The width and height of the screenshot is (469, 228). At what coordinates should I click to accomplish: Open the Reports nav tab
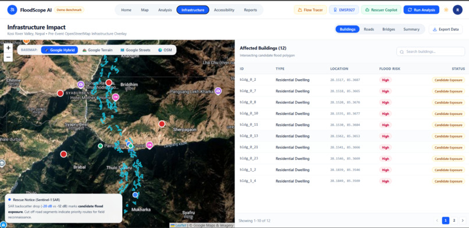(x=250, y=10)
